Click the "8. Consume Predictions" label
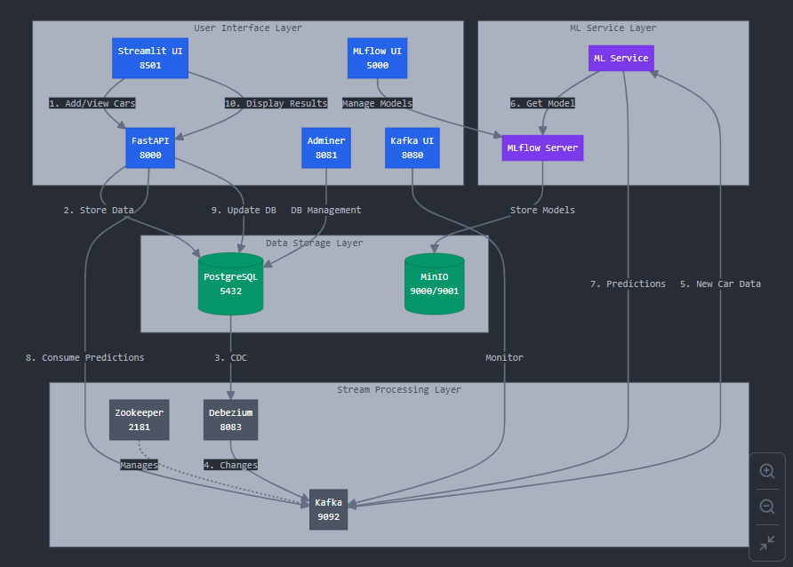Screen dimensions: 793x567 [84, 357]
